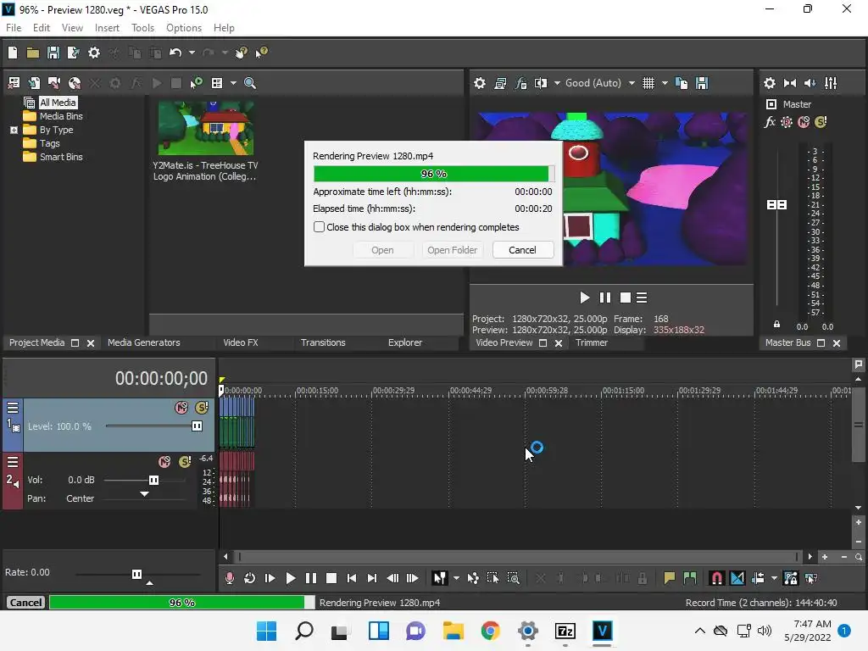The image size is (868, 651).
Task: Open Google Chrome from taskbar
Action: coord(491,631)
